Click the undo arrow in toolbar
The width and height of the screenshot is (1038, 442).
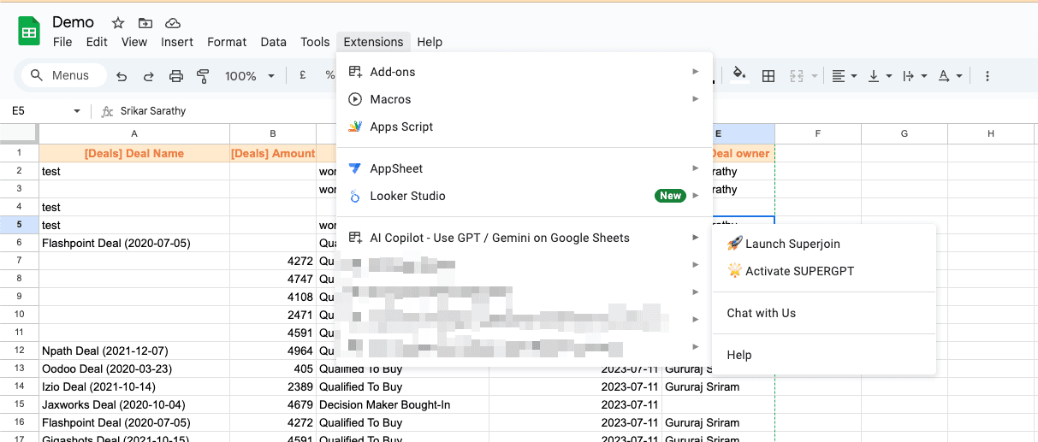pos(122,76)
